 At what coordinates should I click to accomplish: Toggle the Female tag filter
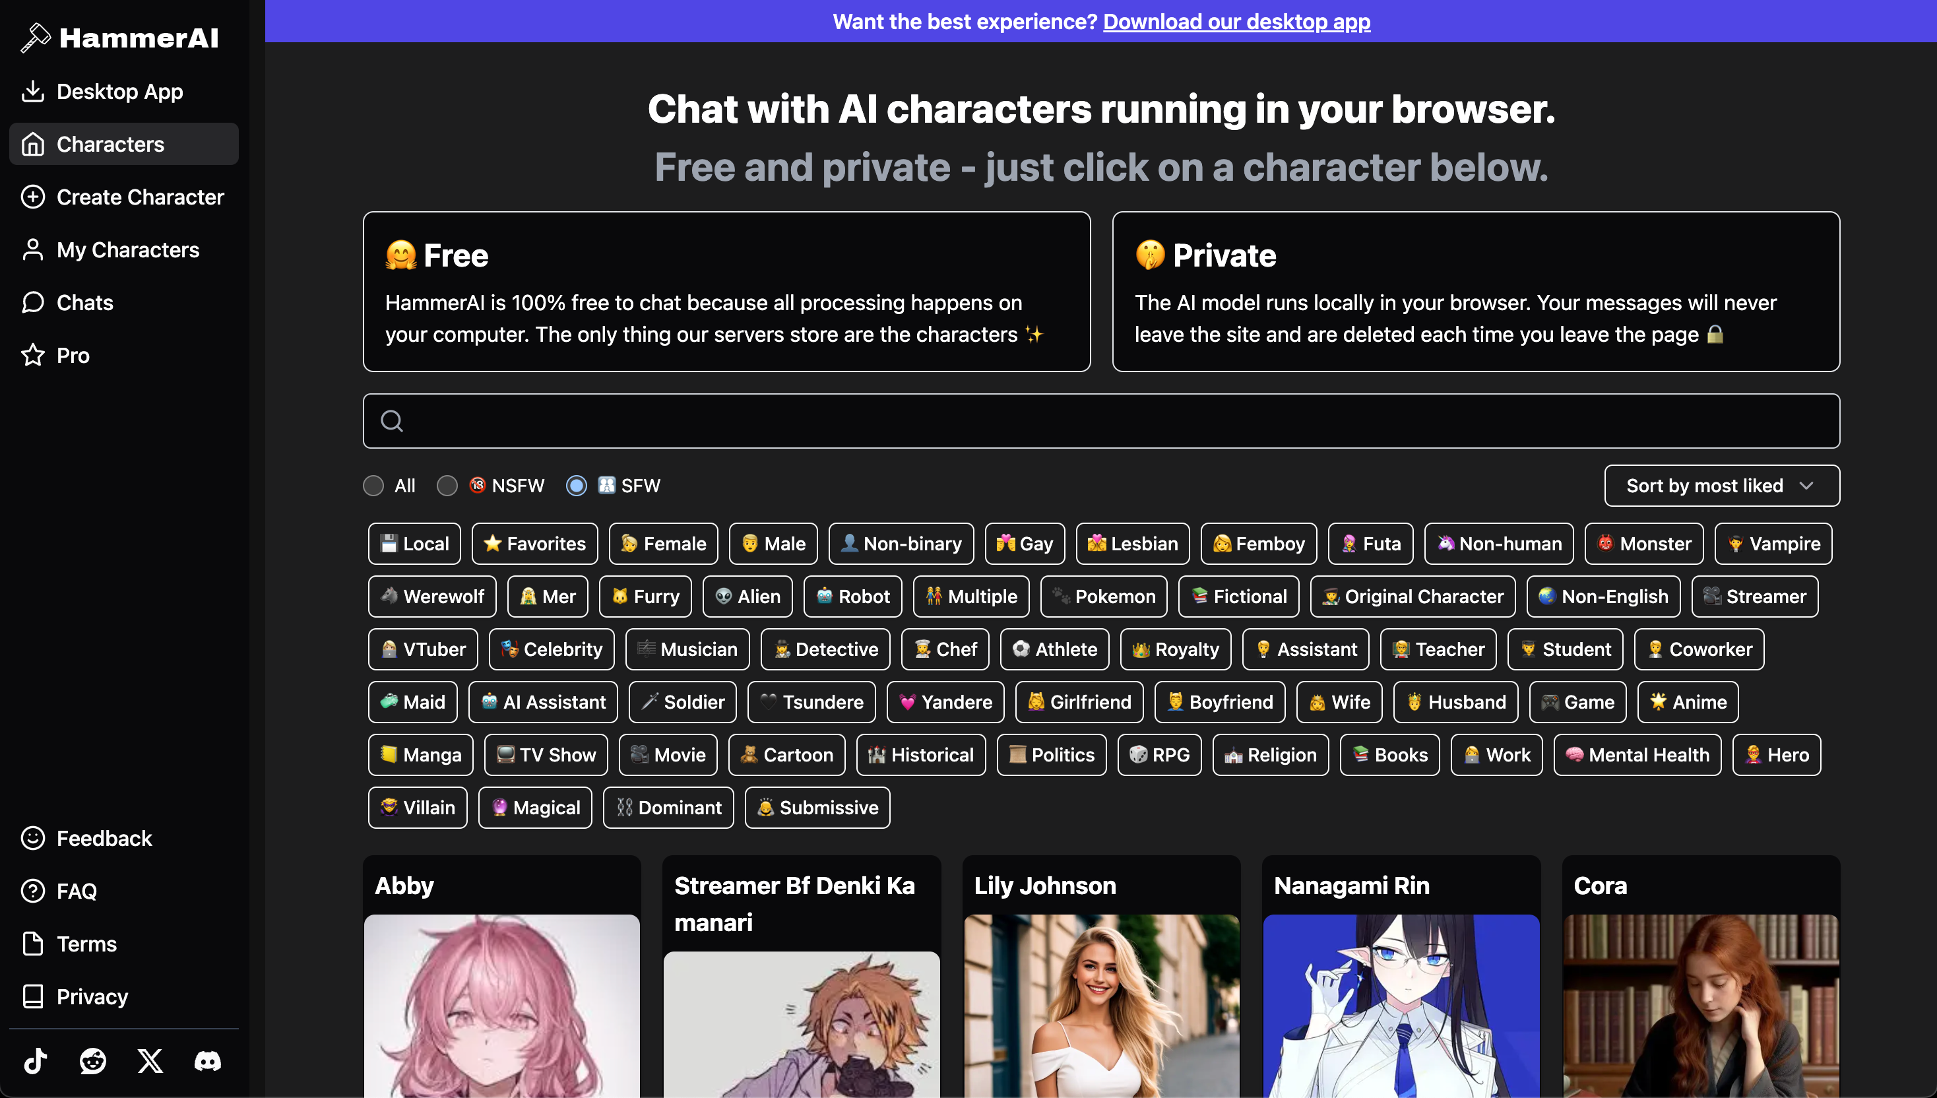664,544
